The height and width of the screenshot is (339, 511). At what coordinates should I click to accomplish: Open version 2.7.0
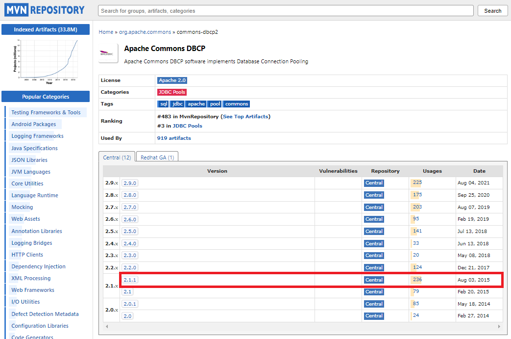pyautogui.click(x=130, y=207)
